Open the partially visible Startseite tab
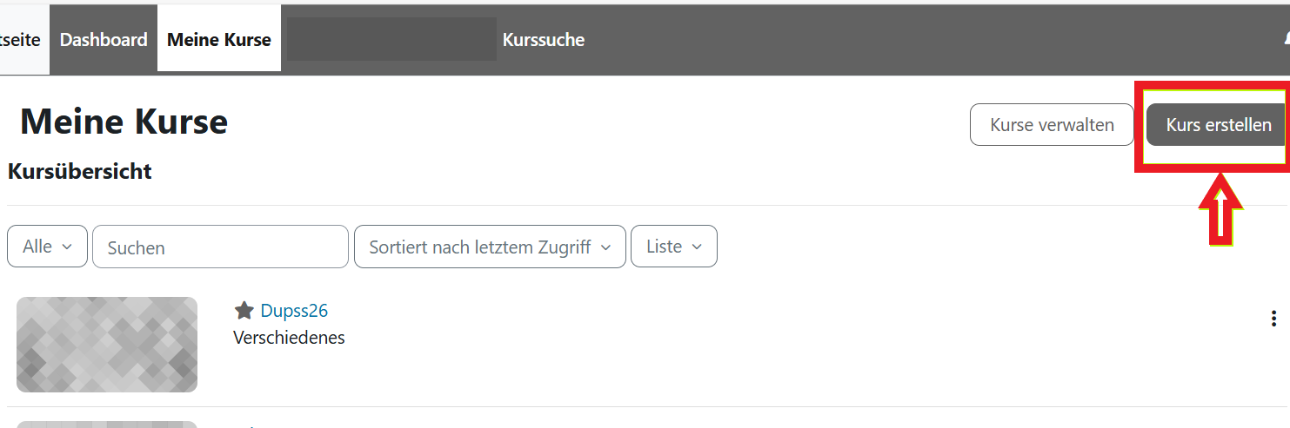1290x428 pixels. click(20, 40)
